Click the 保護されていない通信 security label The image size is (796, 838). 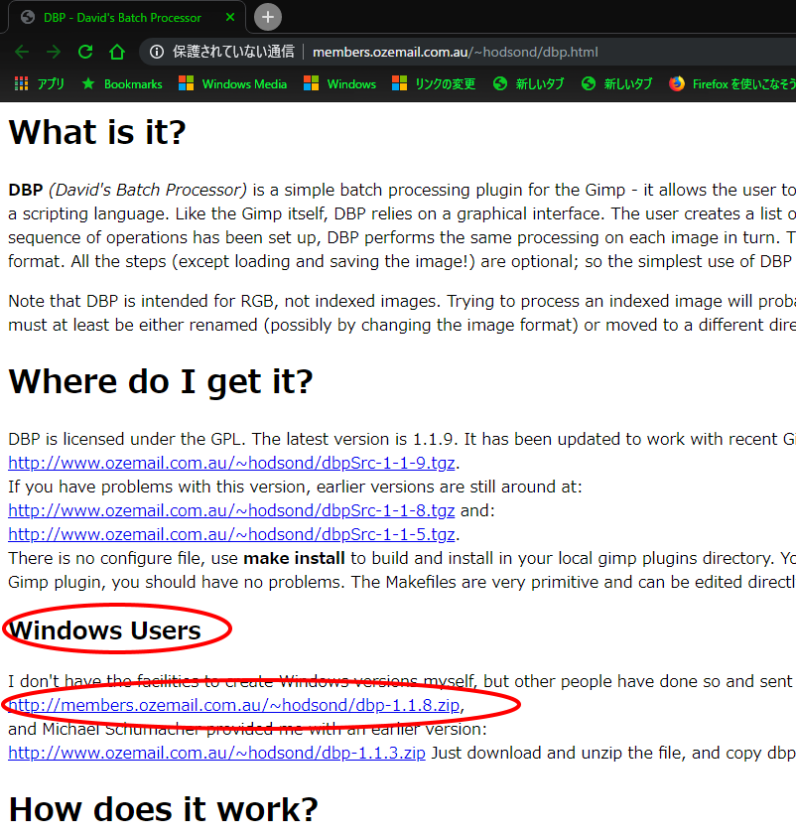tap(233, 52)
